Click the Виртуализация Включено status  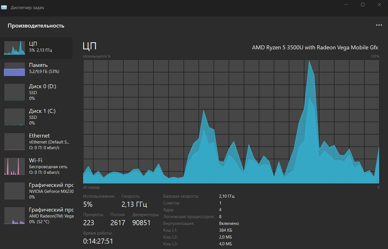(x=229, y=223)
